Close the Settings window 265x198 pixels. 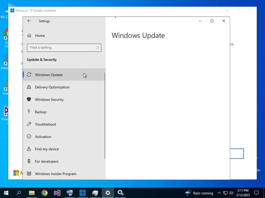224,21
